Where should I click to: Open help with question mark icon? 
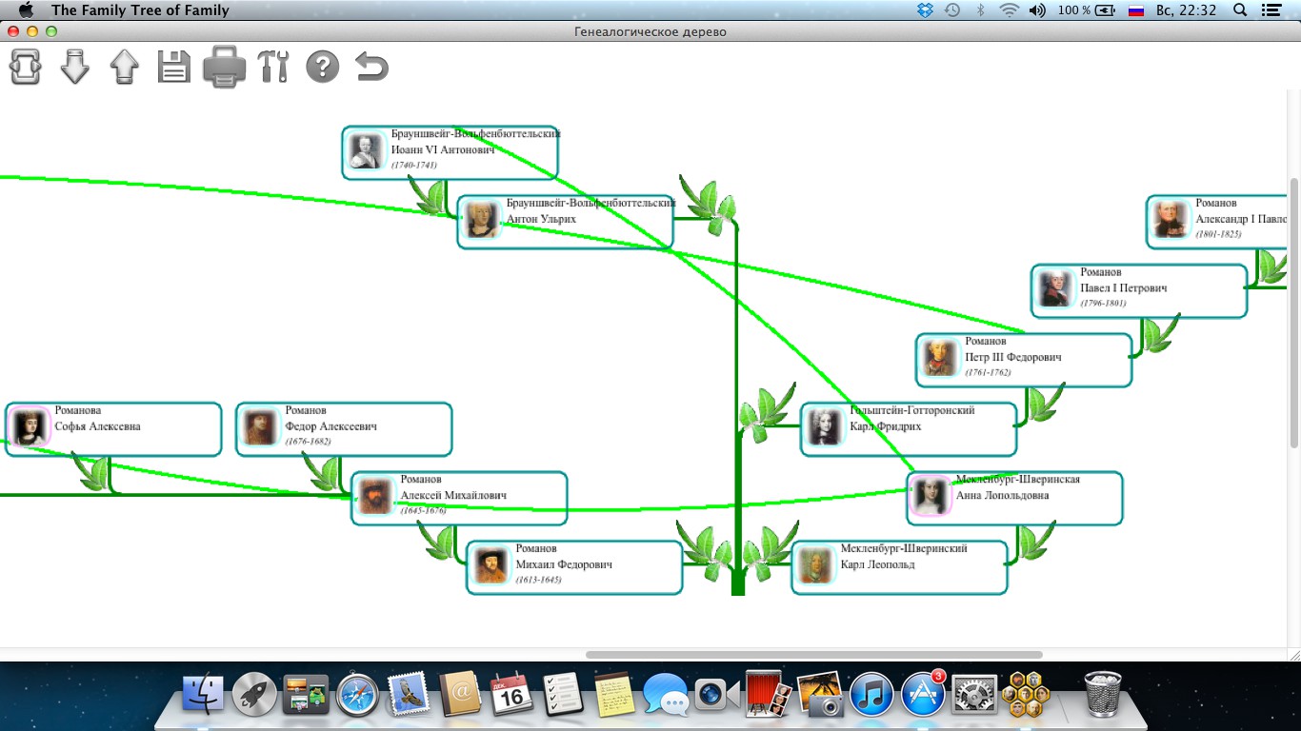pyautogui.click(x=323, y=67)
